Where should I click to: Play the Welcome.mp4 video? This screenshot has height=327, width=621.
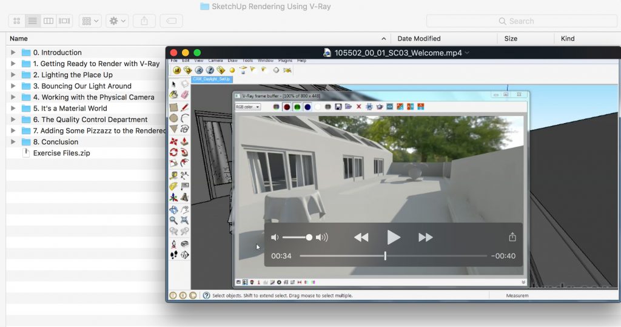(x=393, y=237)
